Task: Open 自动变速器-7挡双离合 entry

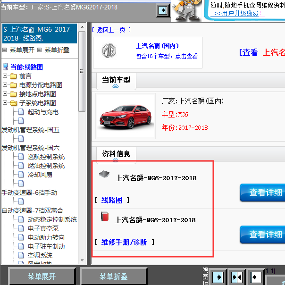Action: point(33,210)
